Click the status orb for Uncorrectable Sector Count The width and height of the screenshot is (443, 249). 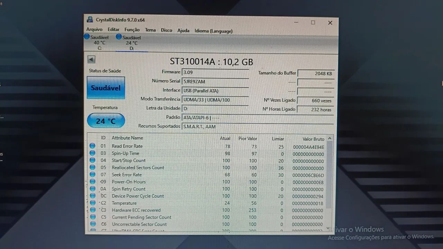point(92,224)
